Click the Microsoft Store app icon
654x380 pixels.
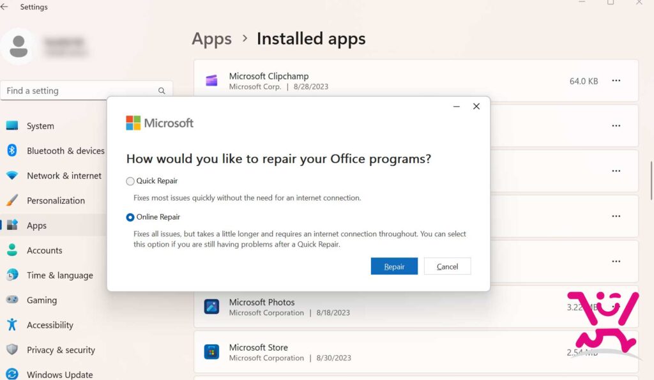pos(211,352)
